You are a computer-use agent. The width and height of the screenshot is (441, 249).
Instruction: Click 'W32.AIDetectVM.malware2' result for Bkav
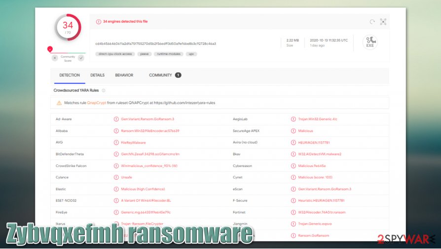coord(320,154)
